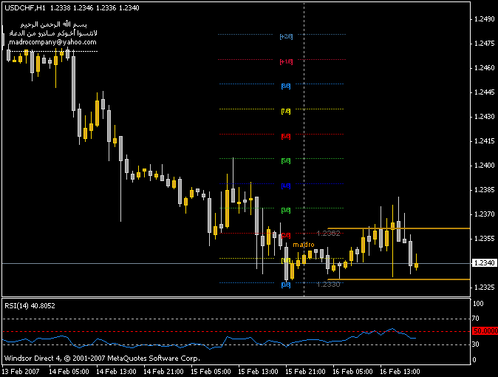Click the 1.2490 price scale value
The width and height of the screenshot is (498, 377).
click(x=485, y=19)
